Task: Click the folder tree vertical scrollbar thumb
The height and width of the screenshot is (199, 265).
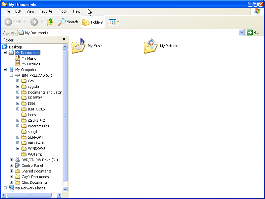Action: coord(65,115)
